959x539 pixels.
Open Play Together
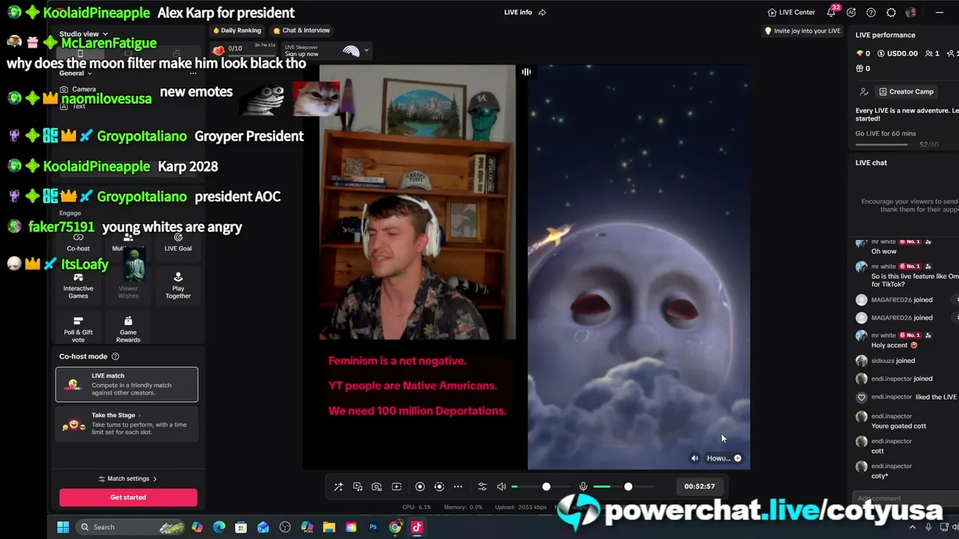[178, 286]
